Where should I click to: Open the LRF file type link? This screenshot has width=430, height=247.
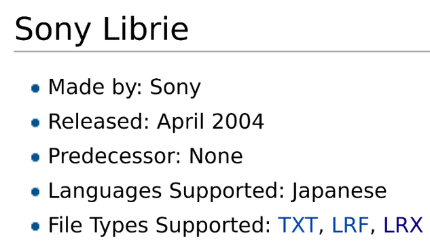(x=351, y=225)
